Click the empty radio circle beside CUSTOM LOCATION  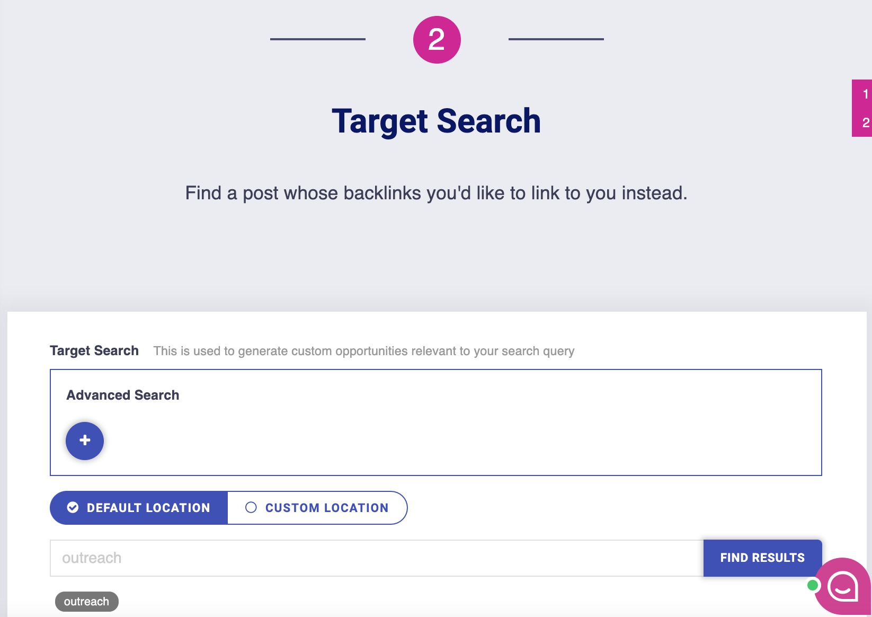[x=251, y=507]
